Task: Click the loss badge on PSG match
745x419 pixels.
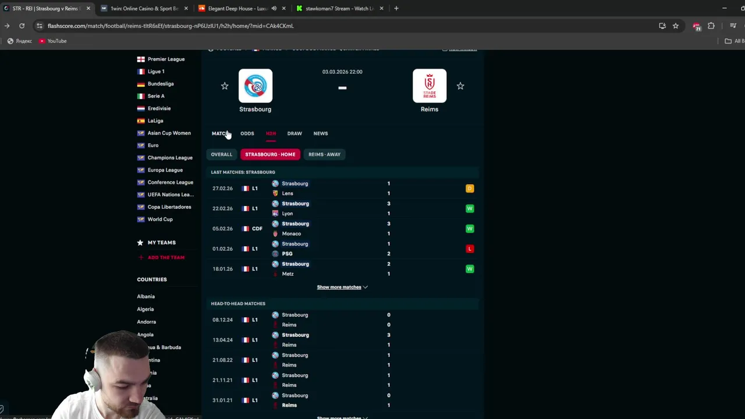Action: pos(470,248)
